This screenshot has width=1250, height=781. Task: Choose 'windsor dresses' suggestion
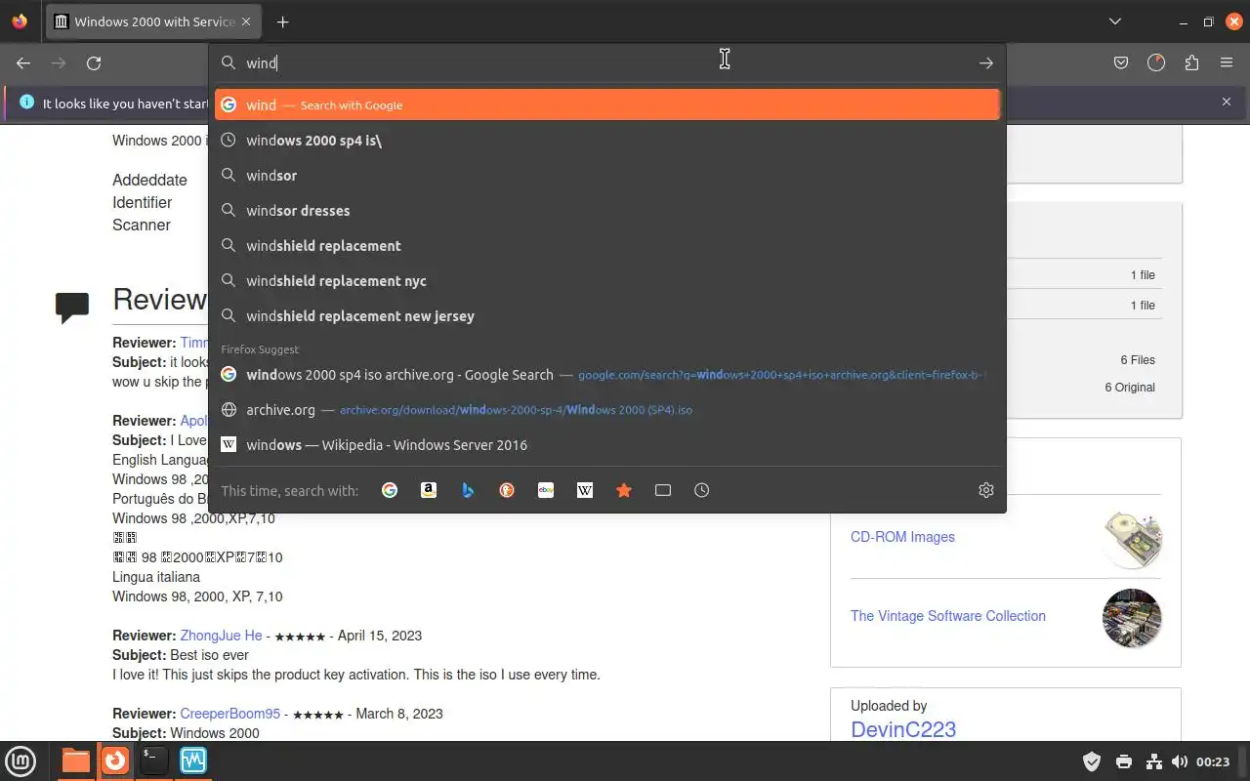[x=607, y=210]
